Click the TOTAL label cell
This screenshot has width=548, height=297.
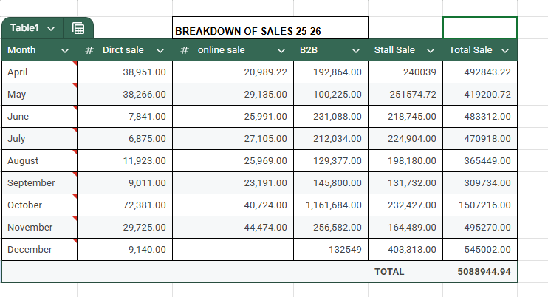coord(389,272)
